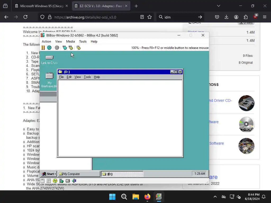The height and width of the screenshot is (203, 271).
Task: Click CD-ROM disc item thumbnail
Action: point(246,124)
